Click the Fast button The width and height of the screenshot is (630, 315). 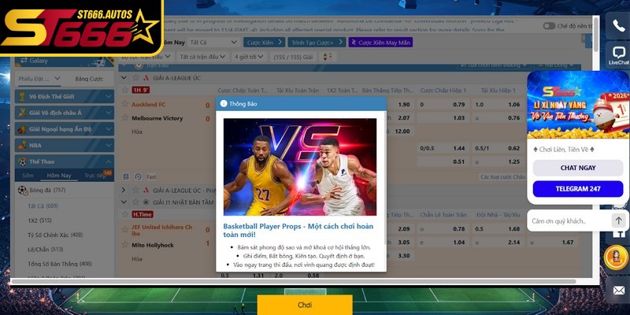[151, 176]
